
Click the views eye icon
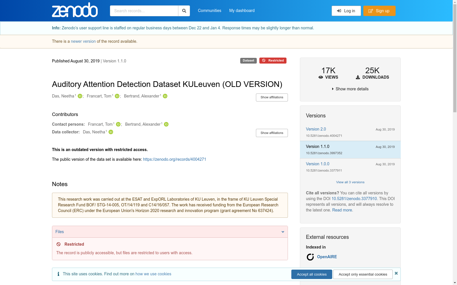coord(321,77)
